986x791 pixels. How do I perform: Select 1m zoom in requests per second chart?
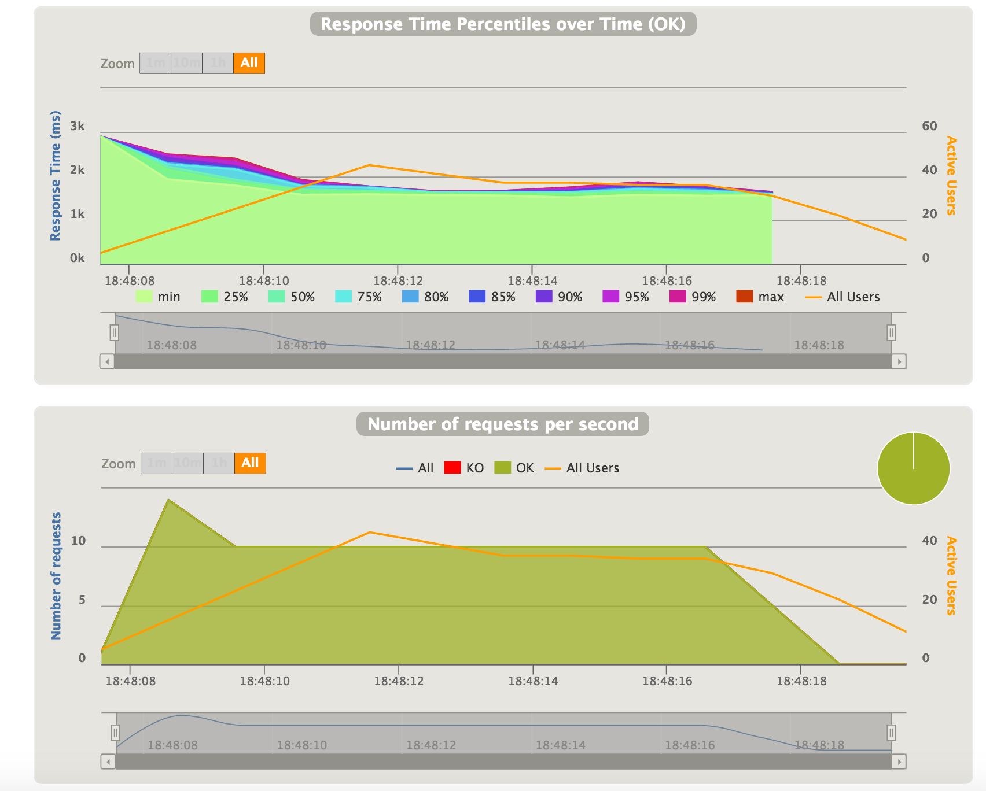[x=156, y=463]
